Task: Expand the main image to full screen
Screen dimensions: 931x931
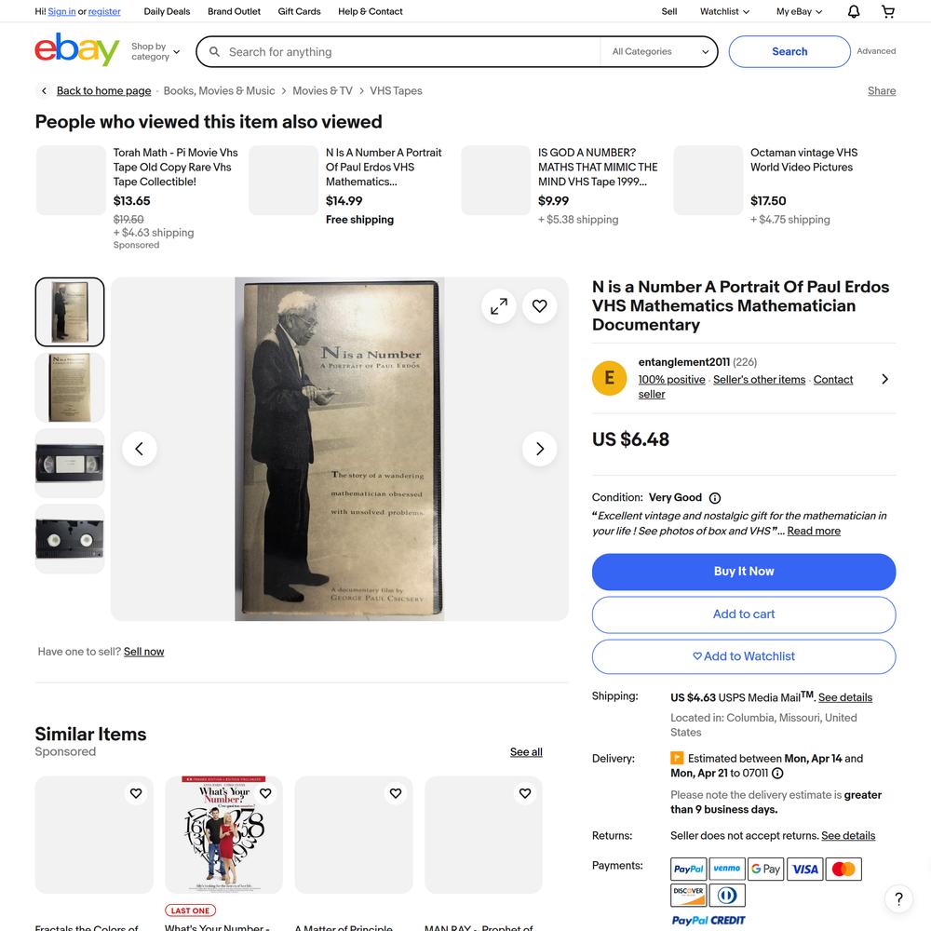Action: (499, 305)
